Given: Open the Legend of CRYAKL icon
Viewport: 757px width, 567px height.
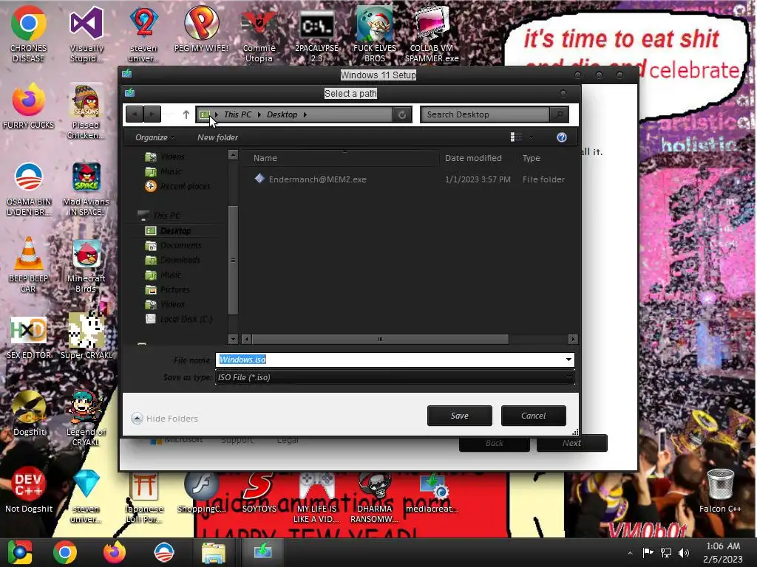Looking at the screenshot, I should pos(86,418).
